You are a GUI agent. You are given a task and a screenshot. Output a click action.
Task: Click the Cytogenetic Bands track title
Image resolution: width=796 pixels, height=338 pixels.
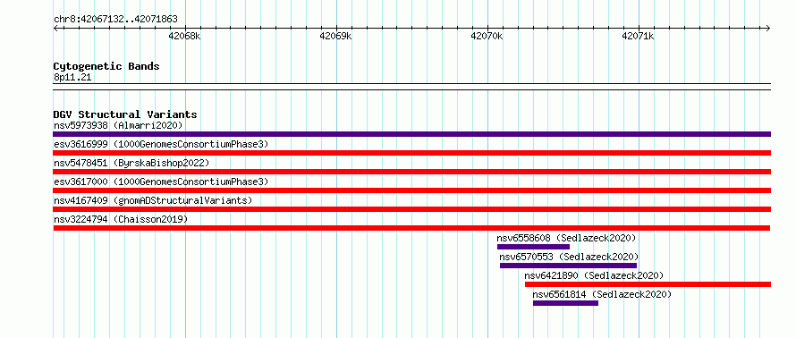point(106,66)
